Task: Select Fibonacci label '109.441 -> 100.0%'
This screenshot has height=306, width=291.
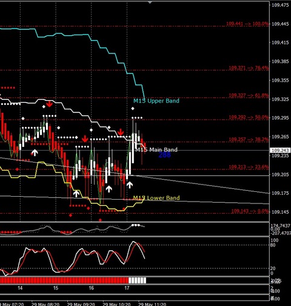Action: [x=247, y=24]
